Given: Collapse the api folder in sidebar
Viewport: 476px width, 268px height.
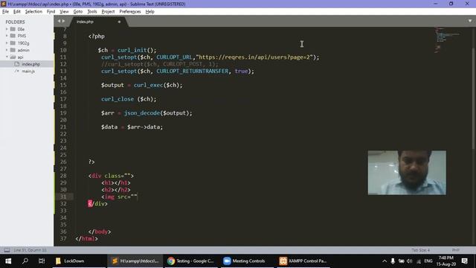Looking at the screenshot, I should coord(7,57).
